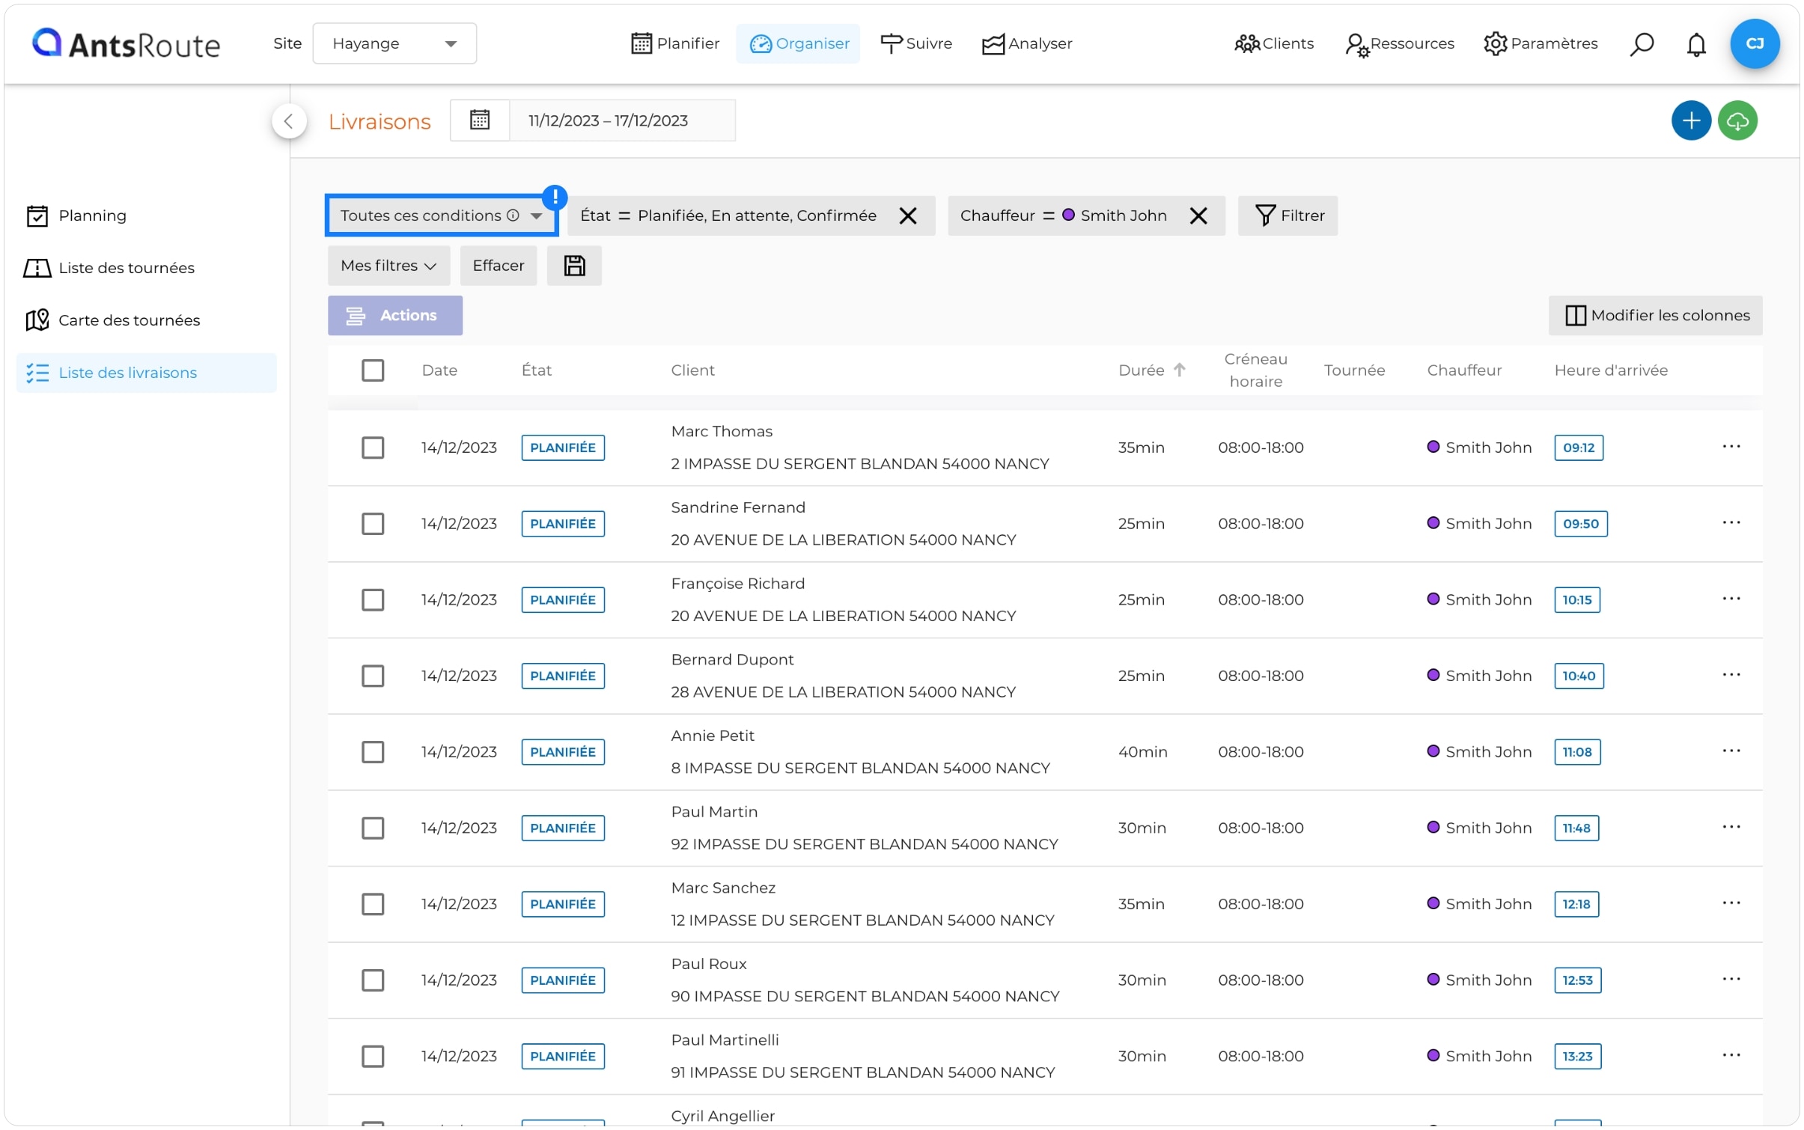The width and height of the screenshot is (1804, 1130).
Task: Tick the checkbox for Marc Sanchez row
Action: click(x=373, y=904)
